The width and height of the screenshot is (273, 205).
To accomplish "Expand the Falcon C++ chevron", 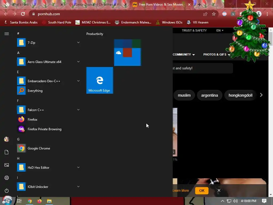I will [x=78, y=110].
